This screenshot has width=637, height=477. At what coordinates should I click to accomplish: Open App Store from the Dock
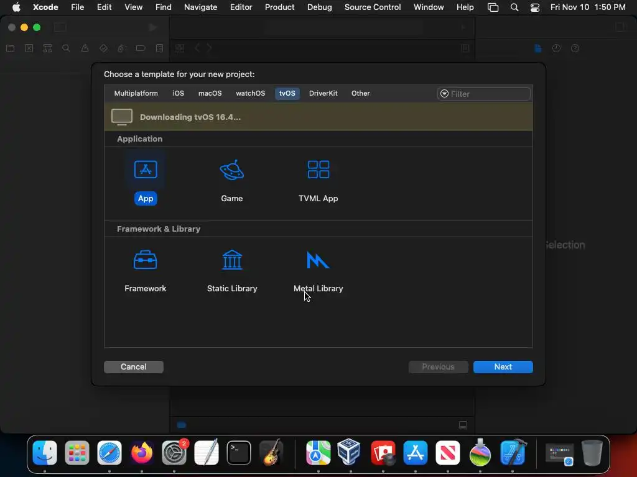click(x=415, y=452)
